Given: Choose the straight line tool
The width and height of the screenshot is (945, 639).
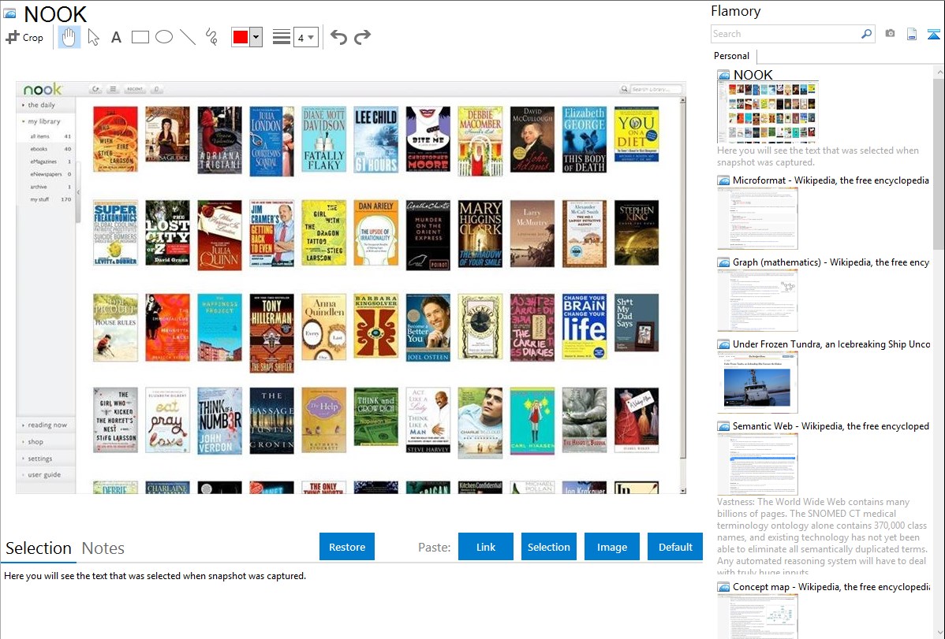Looking at the screenshot, I should [188, 37].
